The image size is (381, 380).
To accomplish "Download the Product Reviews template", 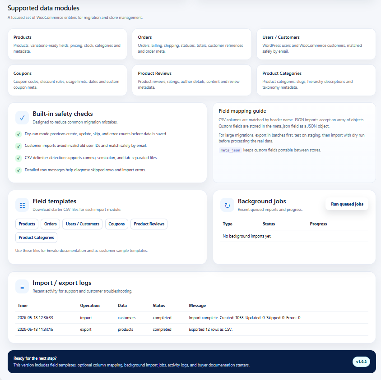I will tap(149, 224).
